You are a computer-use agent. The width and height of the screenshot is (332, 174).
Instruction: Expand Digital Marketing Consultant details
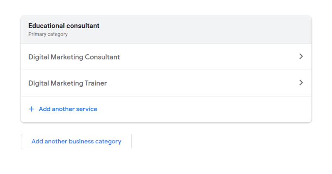coord(301,57)
